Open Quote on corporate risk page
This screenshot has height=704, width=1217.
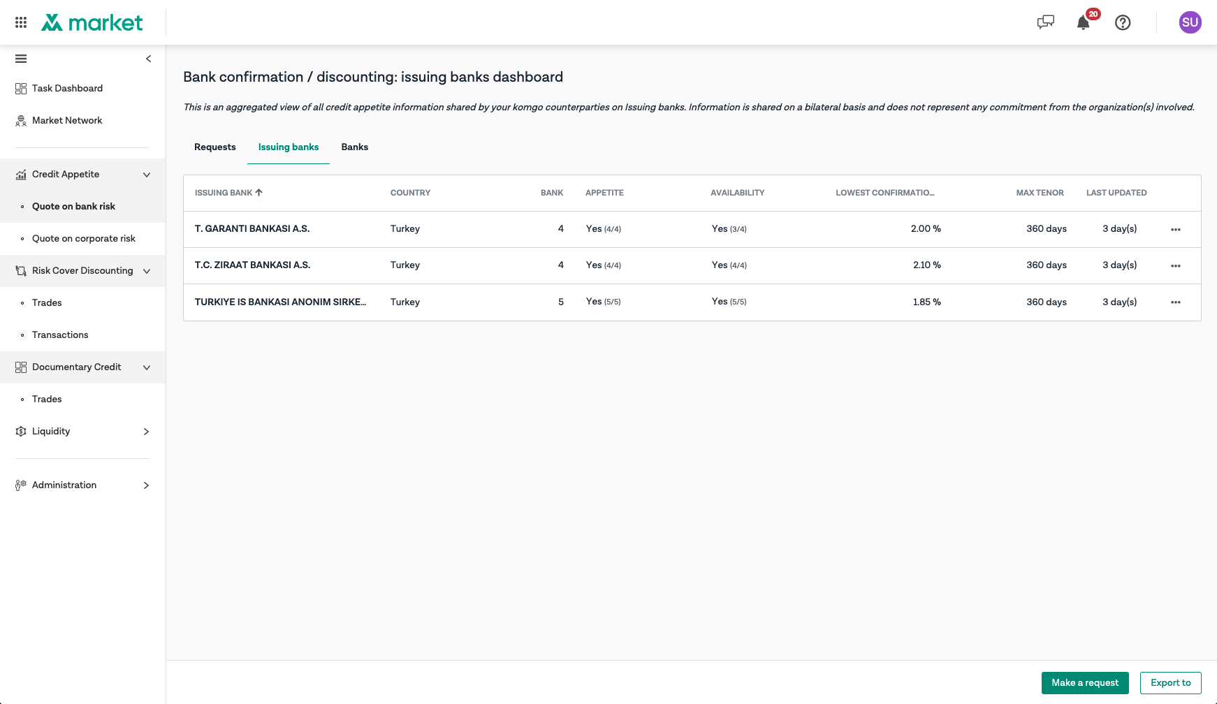click(x=84, y=239)
